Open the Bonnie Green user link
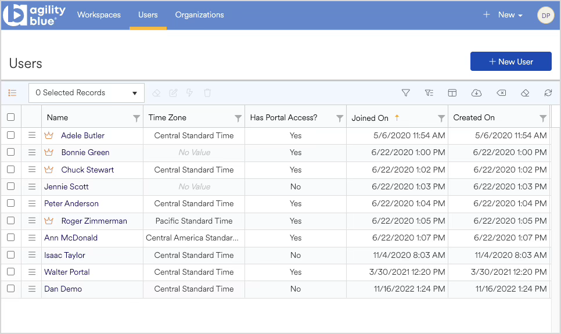Screen dimensions: 561x334 coord(85,152)
